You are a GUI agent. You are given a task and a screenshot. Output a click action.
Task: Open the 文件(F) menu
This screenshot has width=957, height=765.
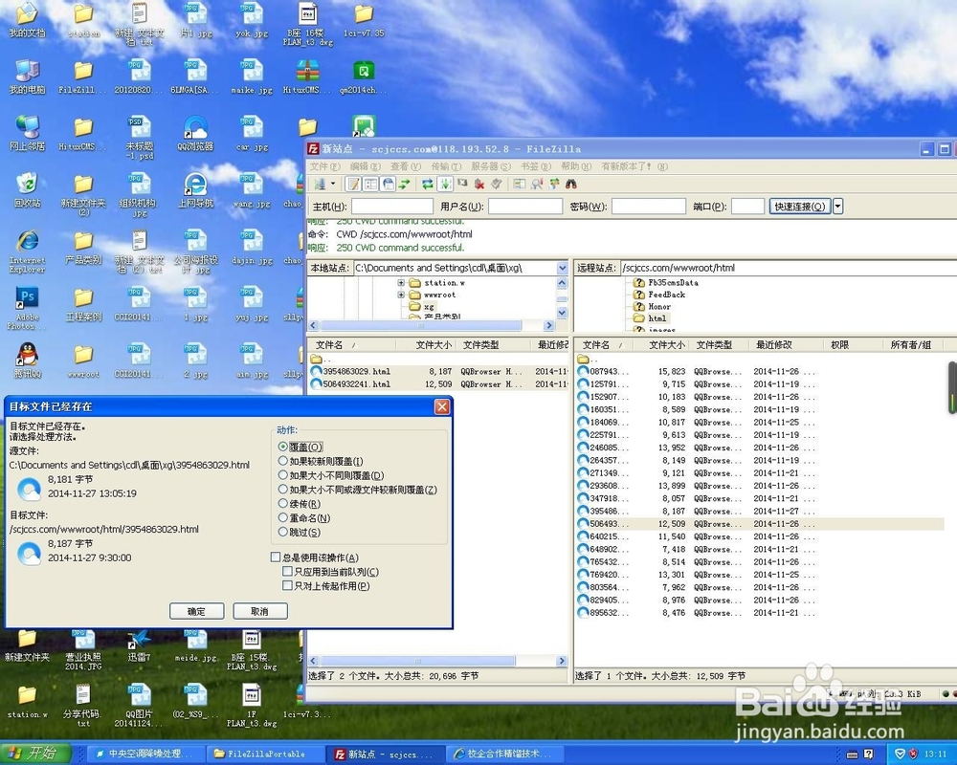click(324, 166)
